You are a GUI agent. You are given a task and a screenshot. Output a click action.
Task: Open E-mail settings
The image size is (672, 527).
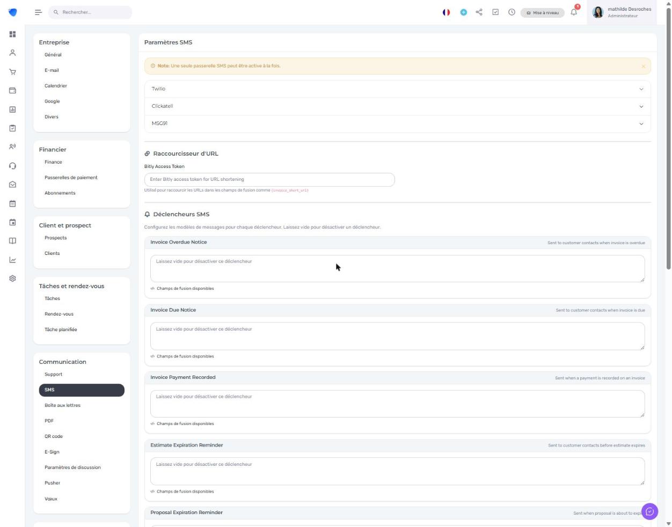(x=52, y=70)
